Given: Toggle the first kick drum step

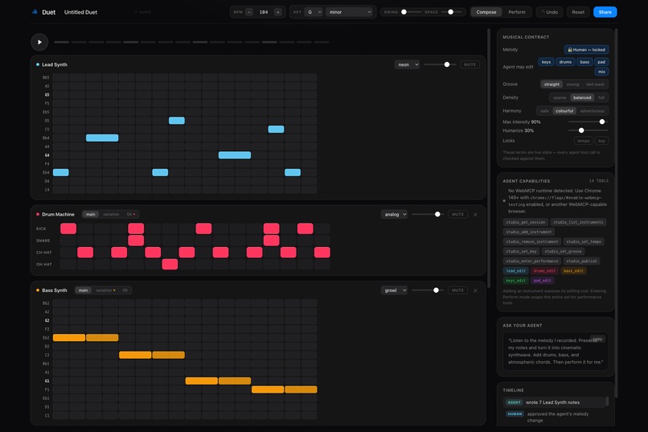Looking at the screenshot, I should click(x=68, y=228).
